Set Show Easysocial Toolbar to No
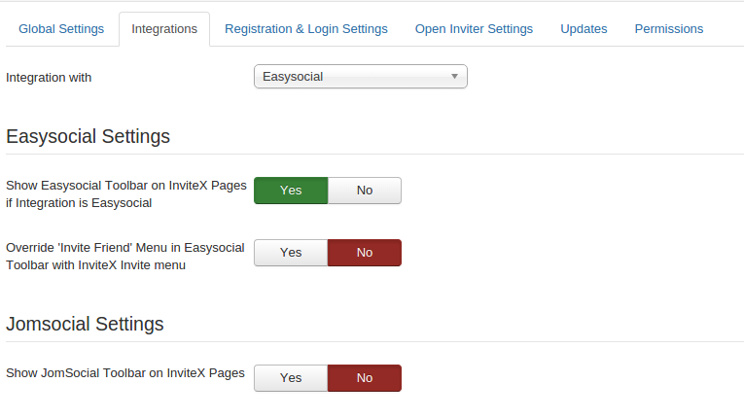 coord(365,191)
